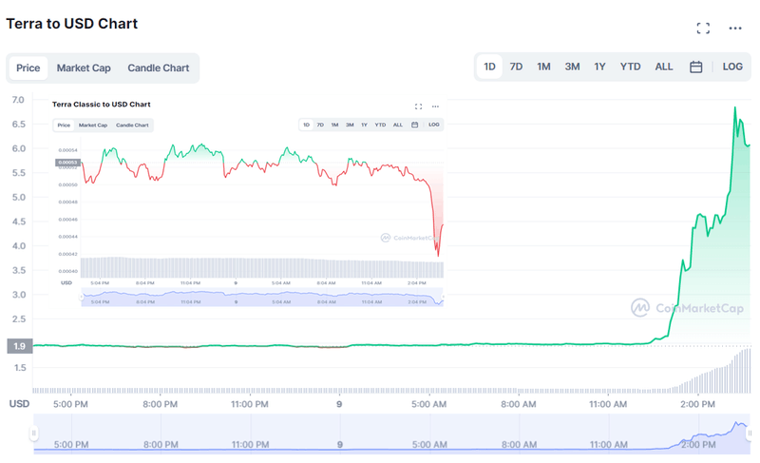760x463 pixels.
Task: Select the 1M time range in Terra chart
Action: [x=543, y=67]
